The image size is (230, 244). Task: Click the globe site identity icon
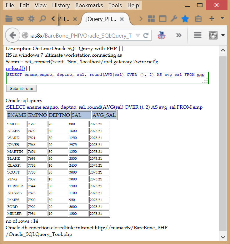(x=25, y=35)
